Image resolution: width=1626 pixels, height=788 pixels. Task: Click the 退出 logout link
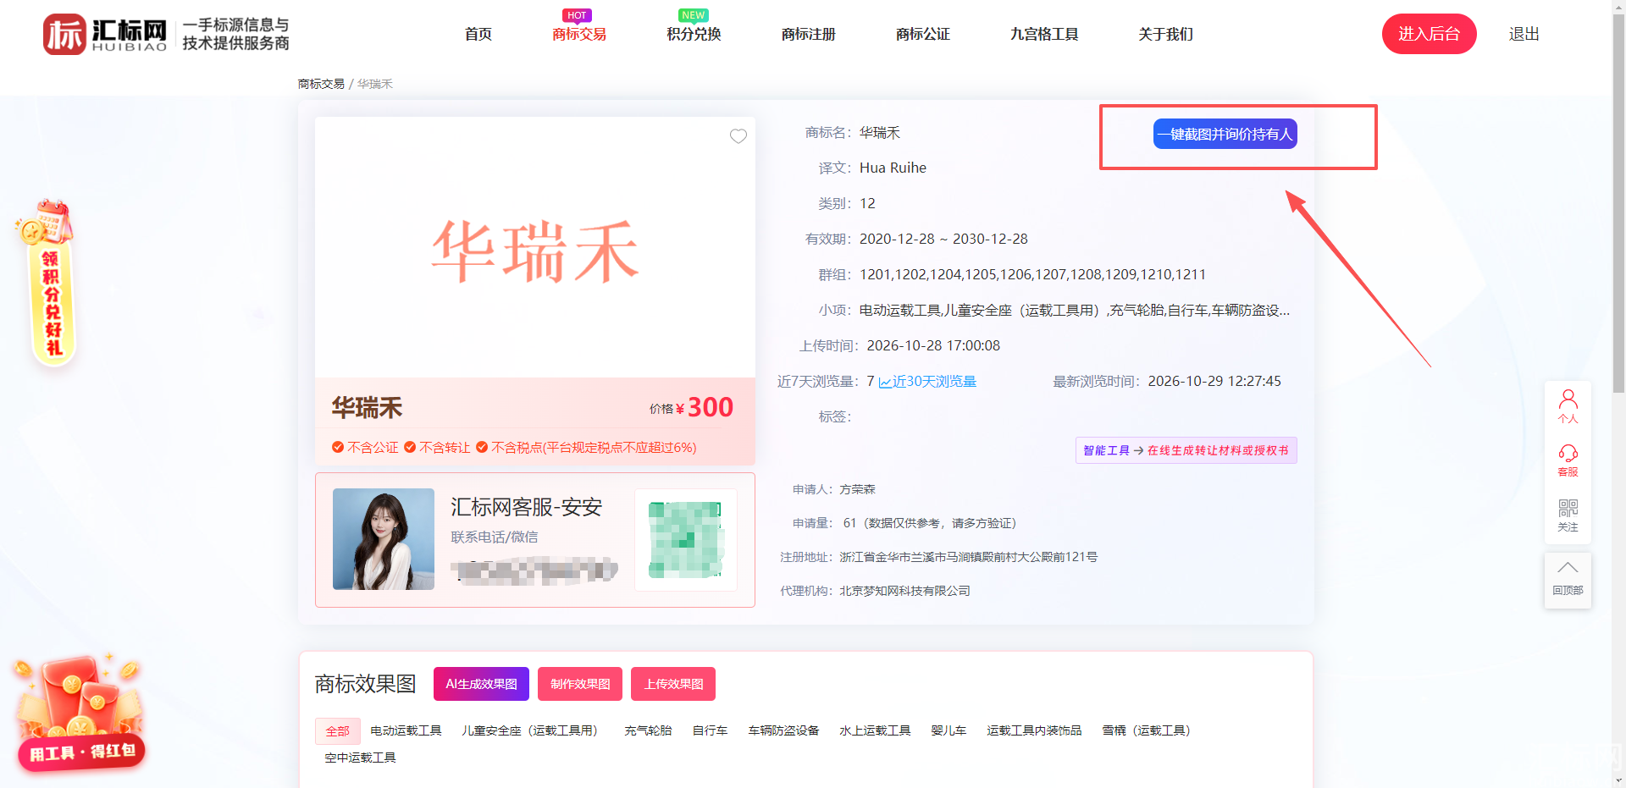pos(1524,34)
